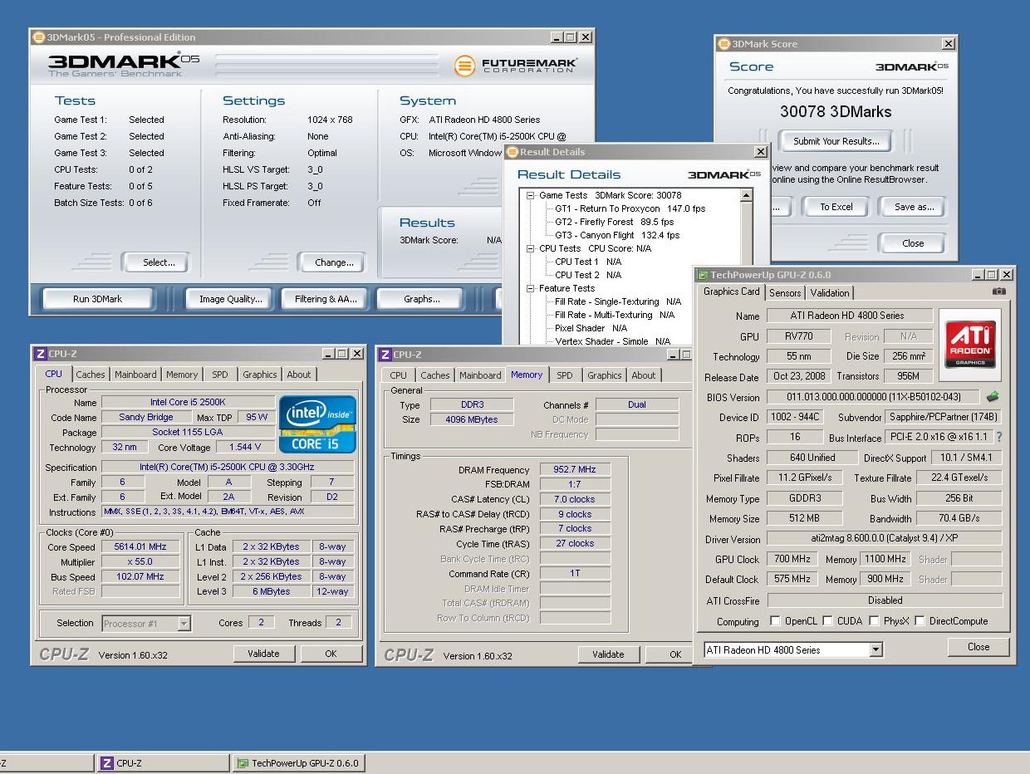The width and height of the screenshot is (1030, 774).
Task: Click the ATI Radeon logo in GPU-Z
Action: coord(969,345)
